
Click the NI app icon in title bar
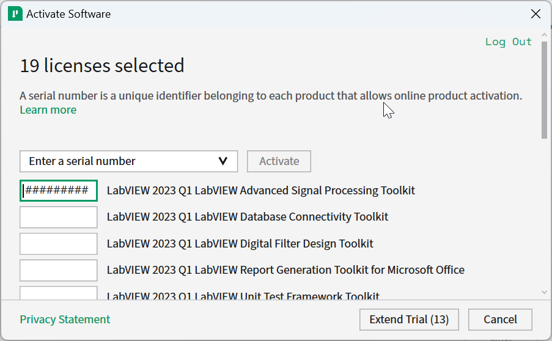tap(15, 14)
